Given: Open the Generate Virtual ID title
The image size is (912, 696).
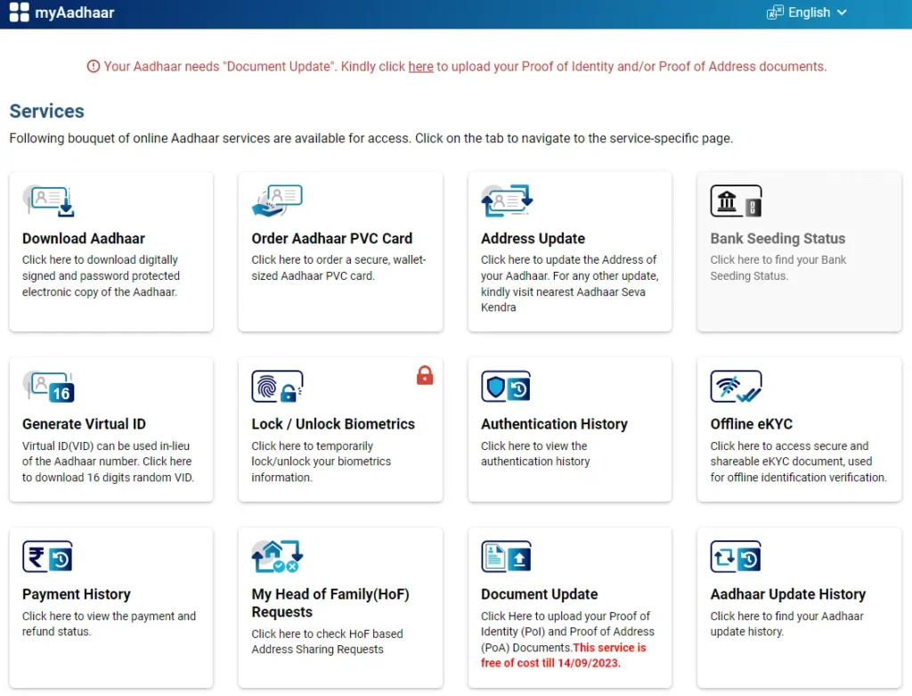Looking at the screenshot, I should tap(84, 424).
